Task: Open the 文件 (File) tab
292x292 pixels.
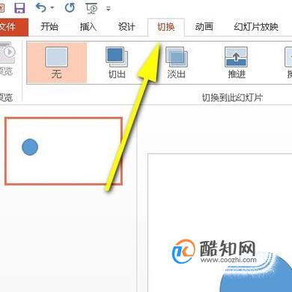Action: coord(12,27)
